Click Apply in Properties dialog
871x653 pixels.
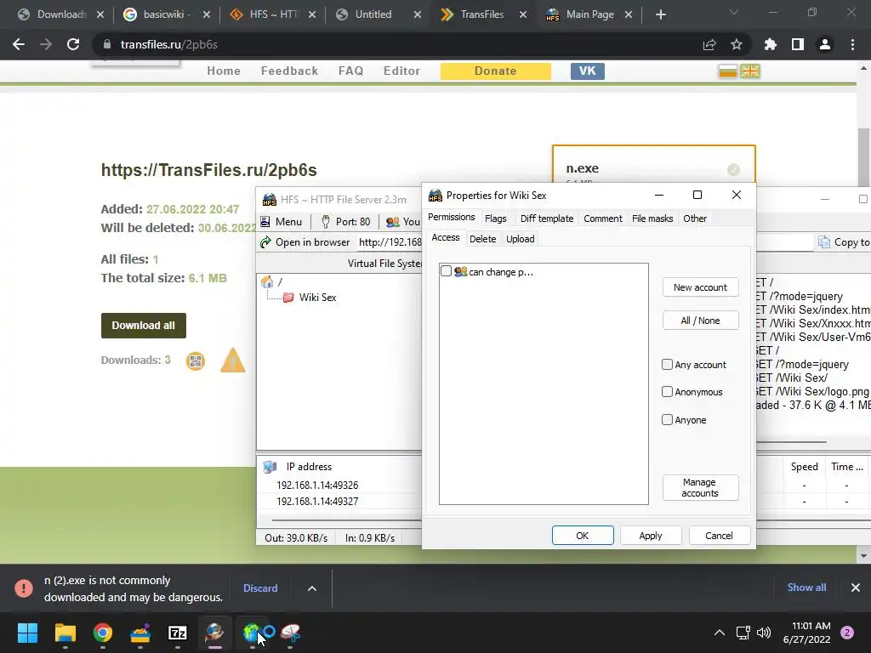651,536
